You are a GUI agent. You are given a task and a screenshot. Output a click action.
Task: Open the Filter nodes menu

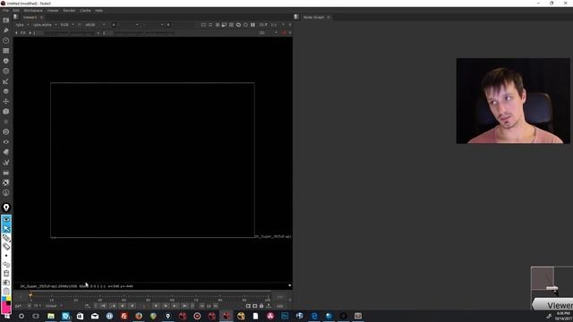[6, 72]
